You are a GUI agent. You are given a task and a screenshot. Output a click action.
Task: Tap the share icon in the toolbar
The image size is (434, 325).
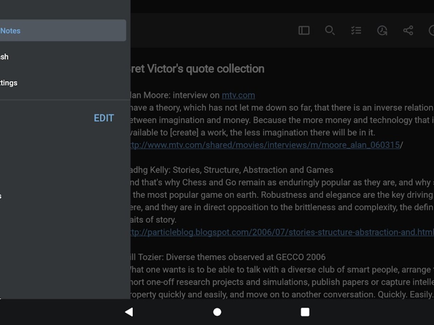click(x=408, y=31)
